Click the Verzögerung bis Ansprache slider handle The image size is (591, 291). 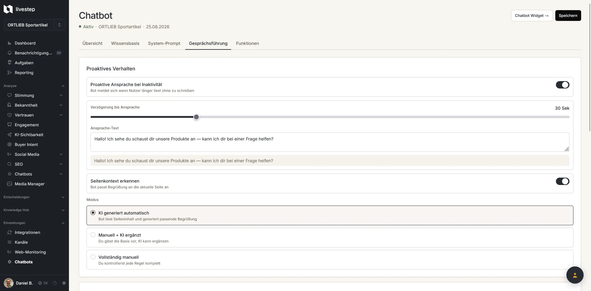click(196, 117)
